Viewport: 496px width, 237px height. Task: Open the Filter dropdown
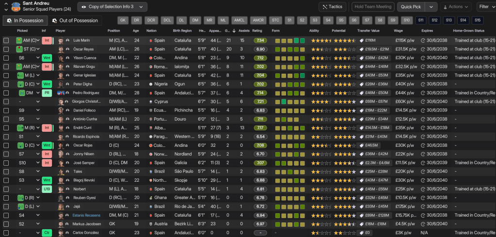pyautogui.click(x=485, y=7)
